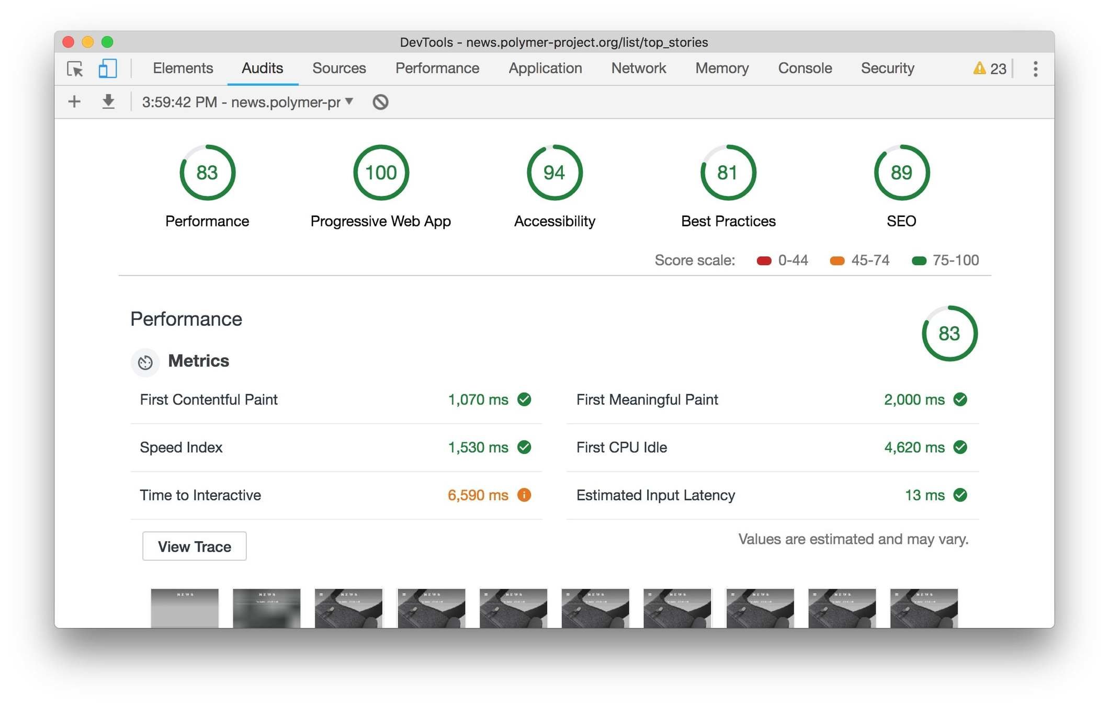Viewport: 1109px width, 706px height.
Task: Open the Elements tab
Action: [183, 69]
